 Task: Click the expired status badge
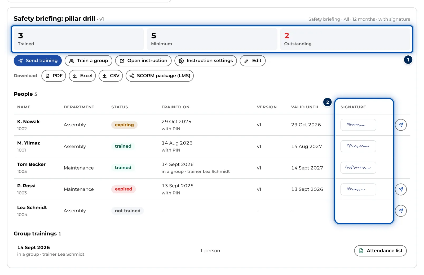(x=123, y=189)
